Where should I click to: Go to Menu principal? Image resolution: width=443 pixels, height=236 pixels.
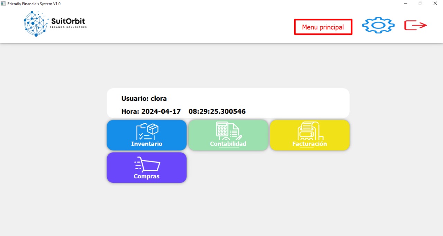(x=323, y=27)
